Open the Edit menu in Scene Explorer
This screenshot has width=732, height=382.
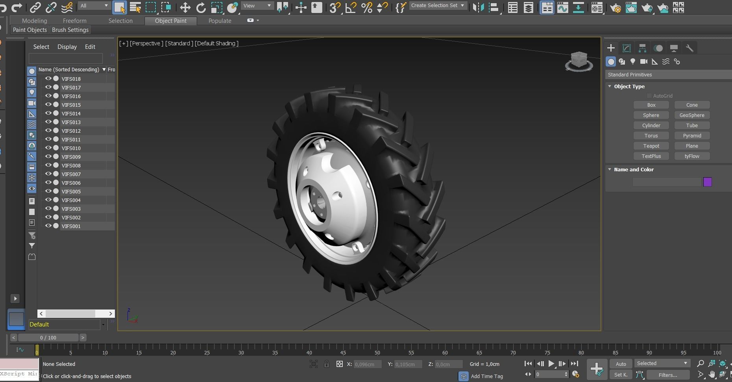pos(90,46)
